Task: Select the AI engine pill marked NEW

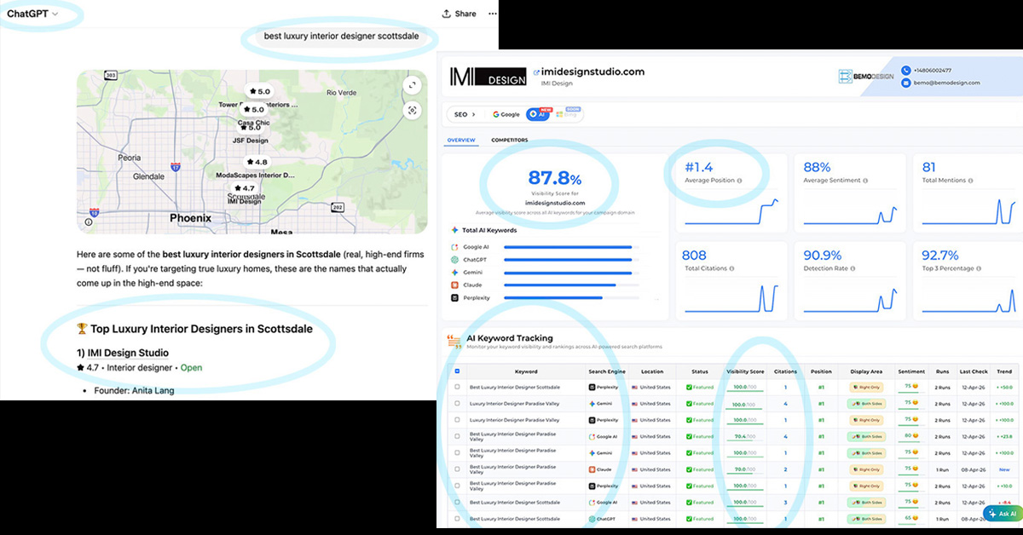Action: tap(538, 113)
